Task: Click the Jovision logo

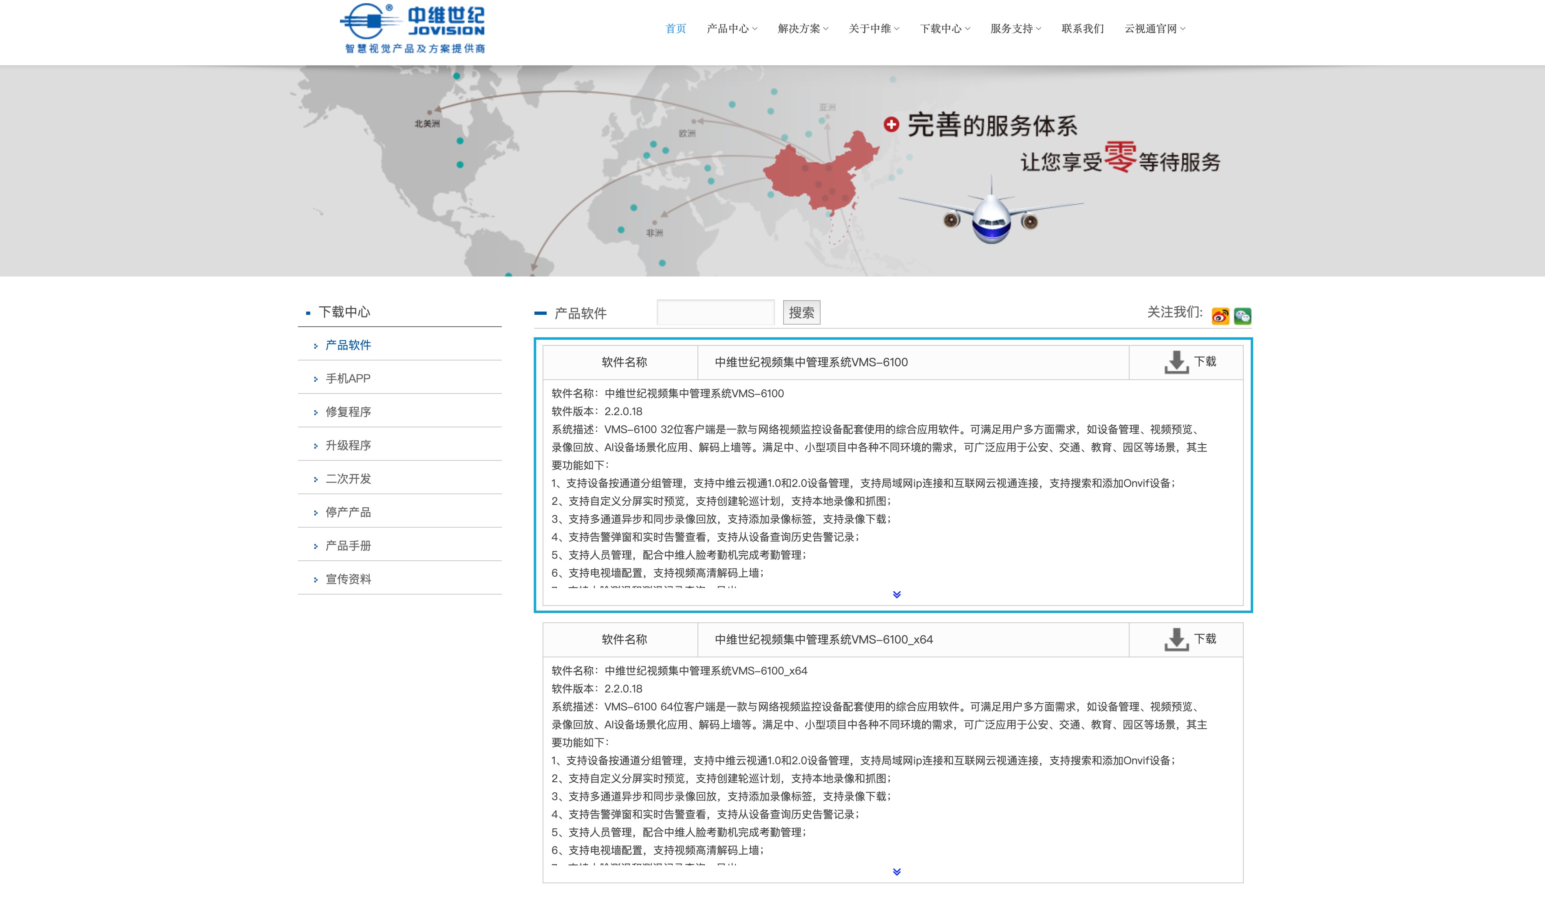Action: tap(413, 29)
